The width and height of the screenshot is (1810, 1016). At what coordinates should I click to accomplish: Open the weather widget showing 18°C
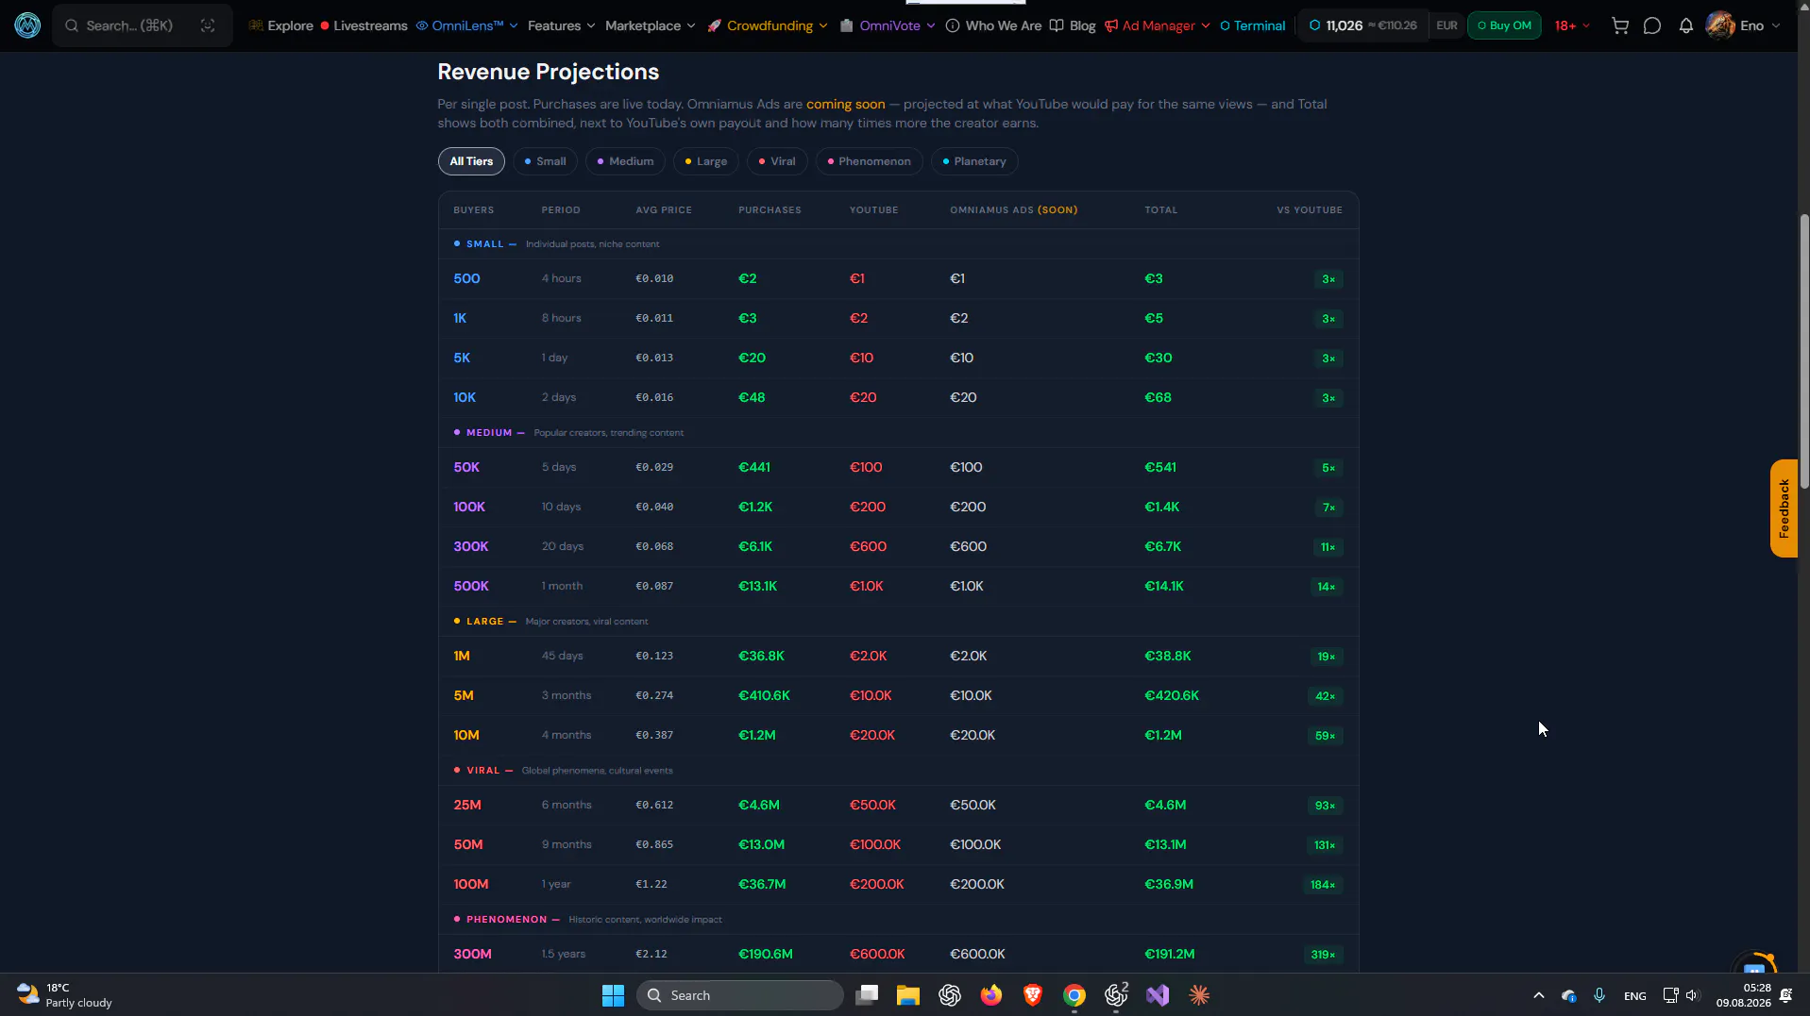64,995
